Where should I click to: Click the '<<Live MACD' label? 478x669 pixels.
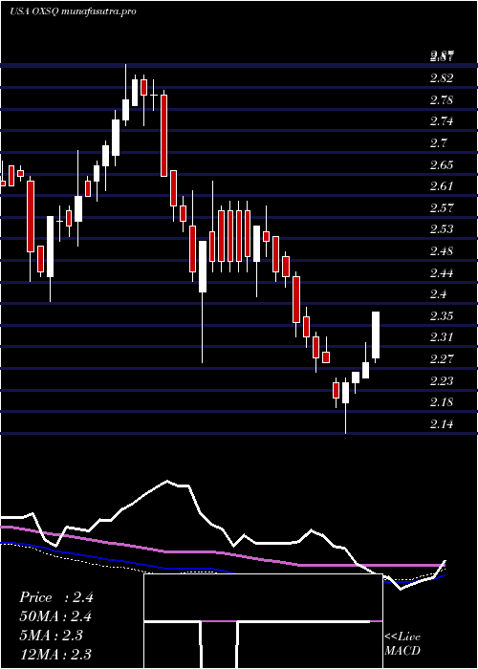coord(402,644)
